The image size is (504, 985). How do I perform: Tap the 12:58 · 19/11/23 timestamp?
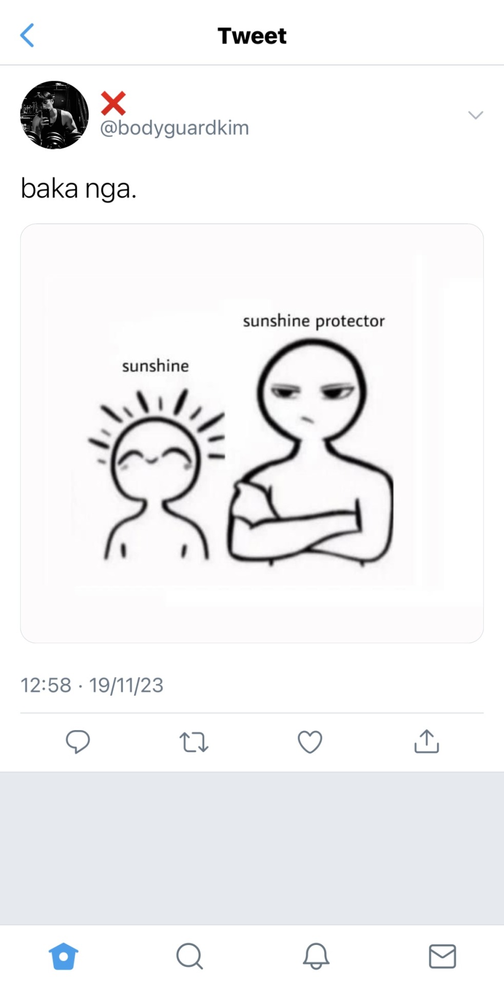(x=92, y=685)
